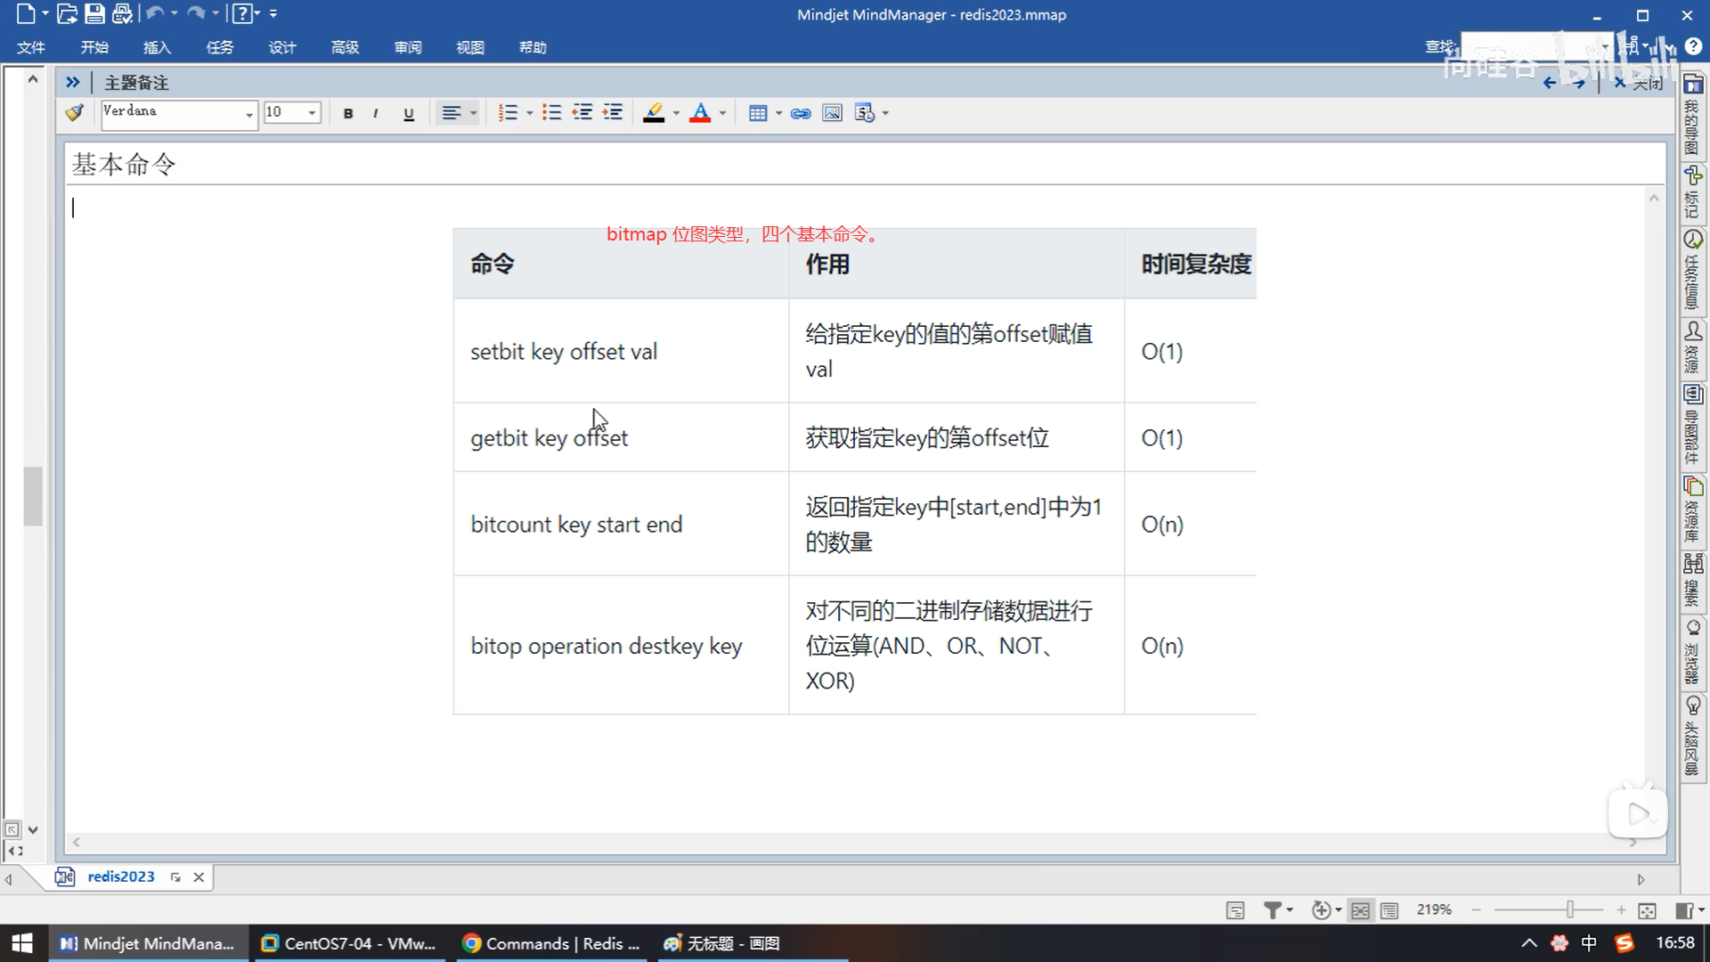Click the bulleted list icon
The image size is (1710, 962).
tap(551, 113)
